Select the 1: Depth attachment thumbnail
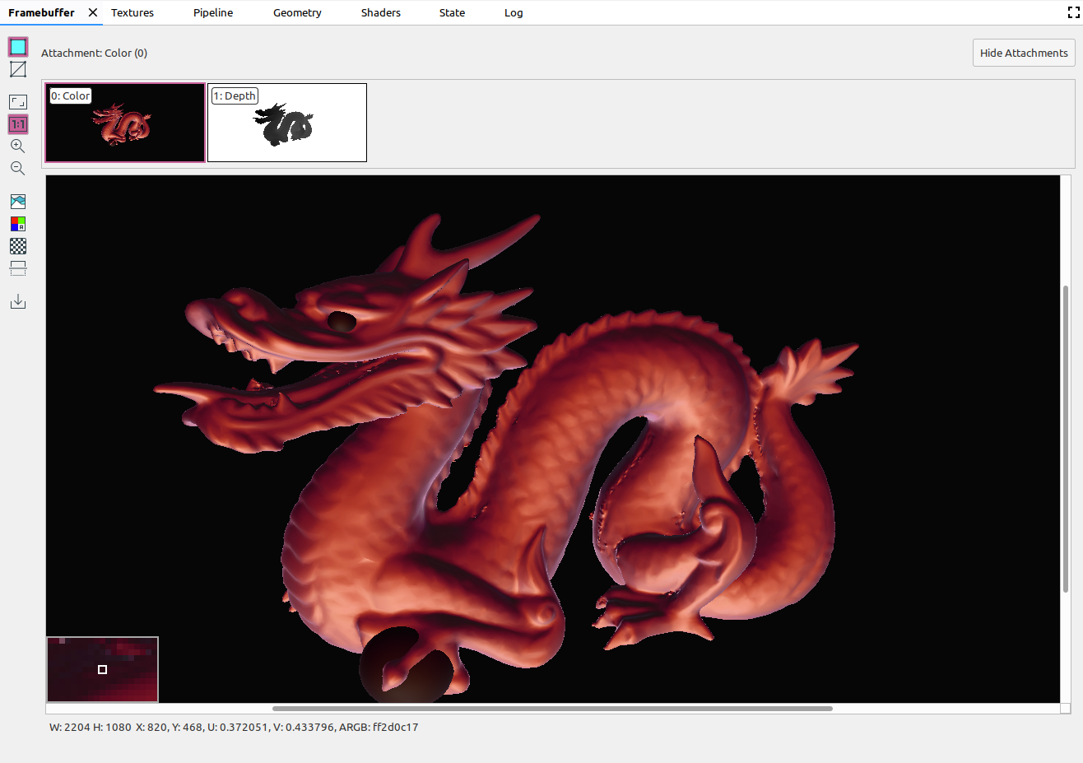1083x763 pixels. [287, 123]
